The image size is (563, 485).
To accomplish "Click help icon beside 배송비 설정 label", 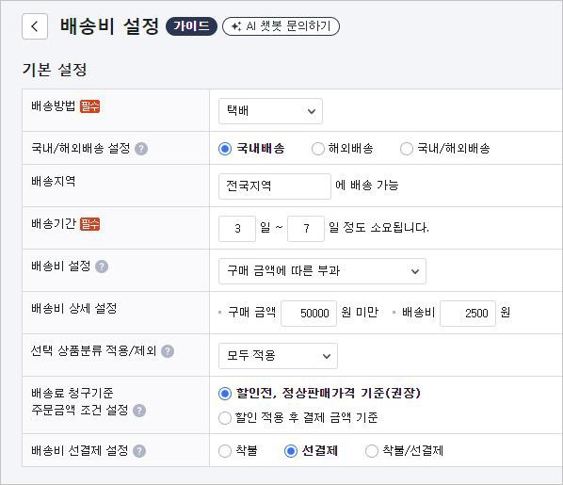I will (102, 267).
